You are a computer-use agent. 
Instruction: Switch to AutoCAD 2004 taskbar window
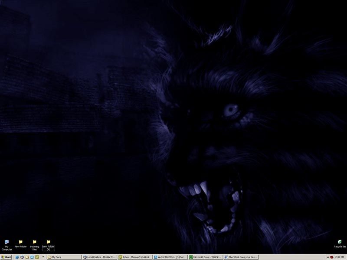coord(170,257)
